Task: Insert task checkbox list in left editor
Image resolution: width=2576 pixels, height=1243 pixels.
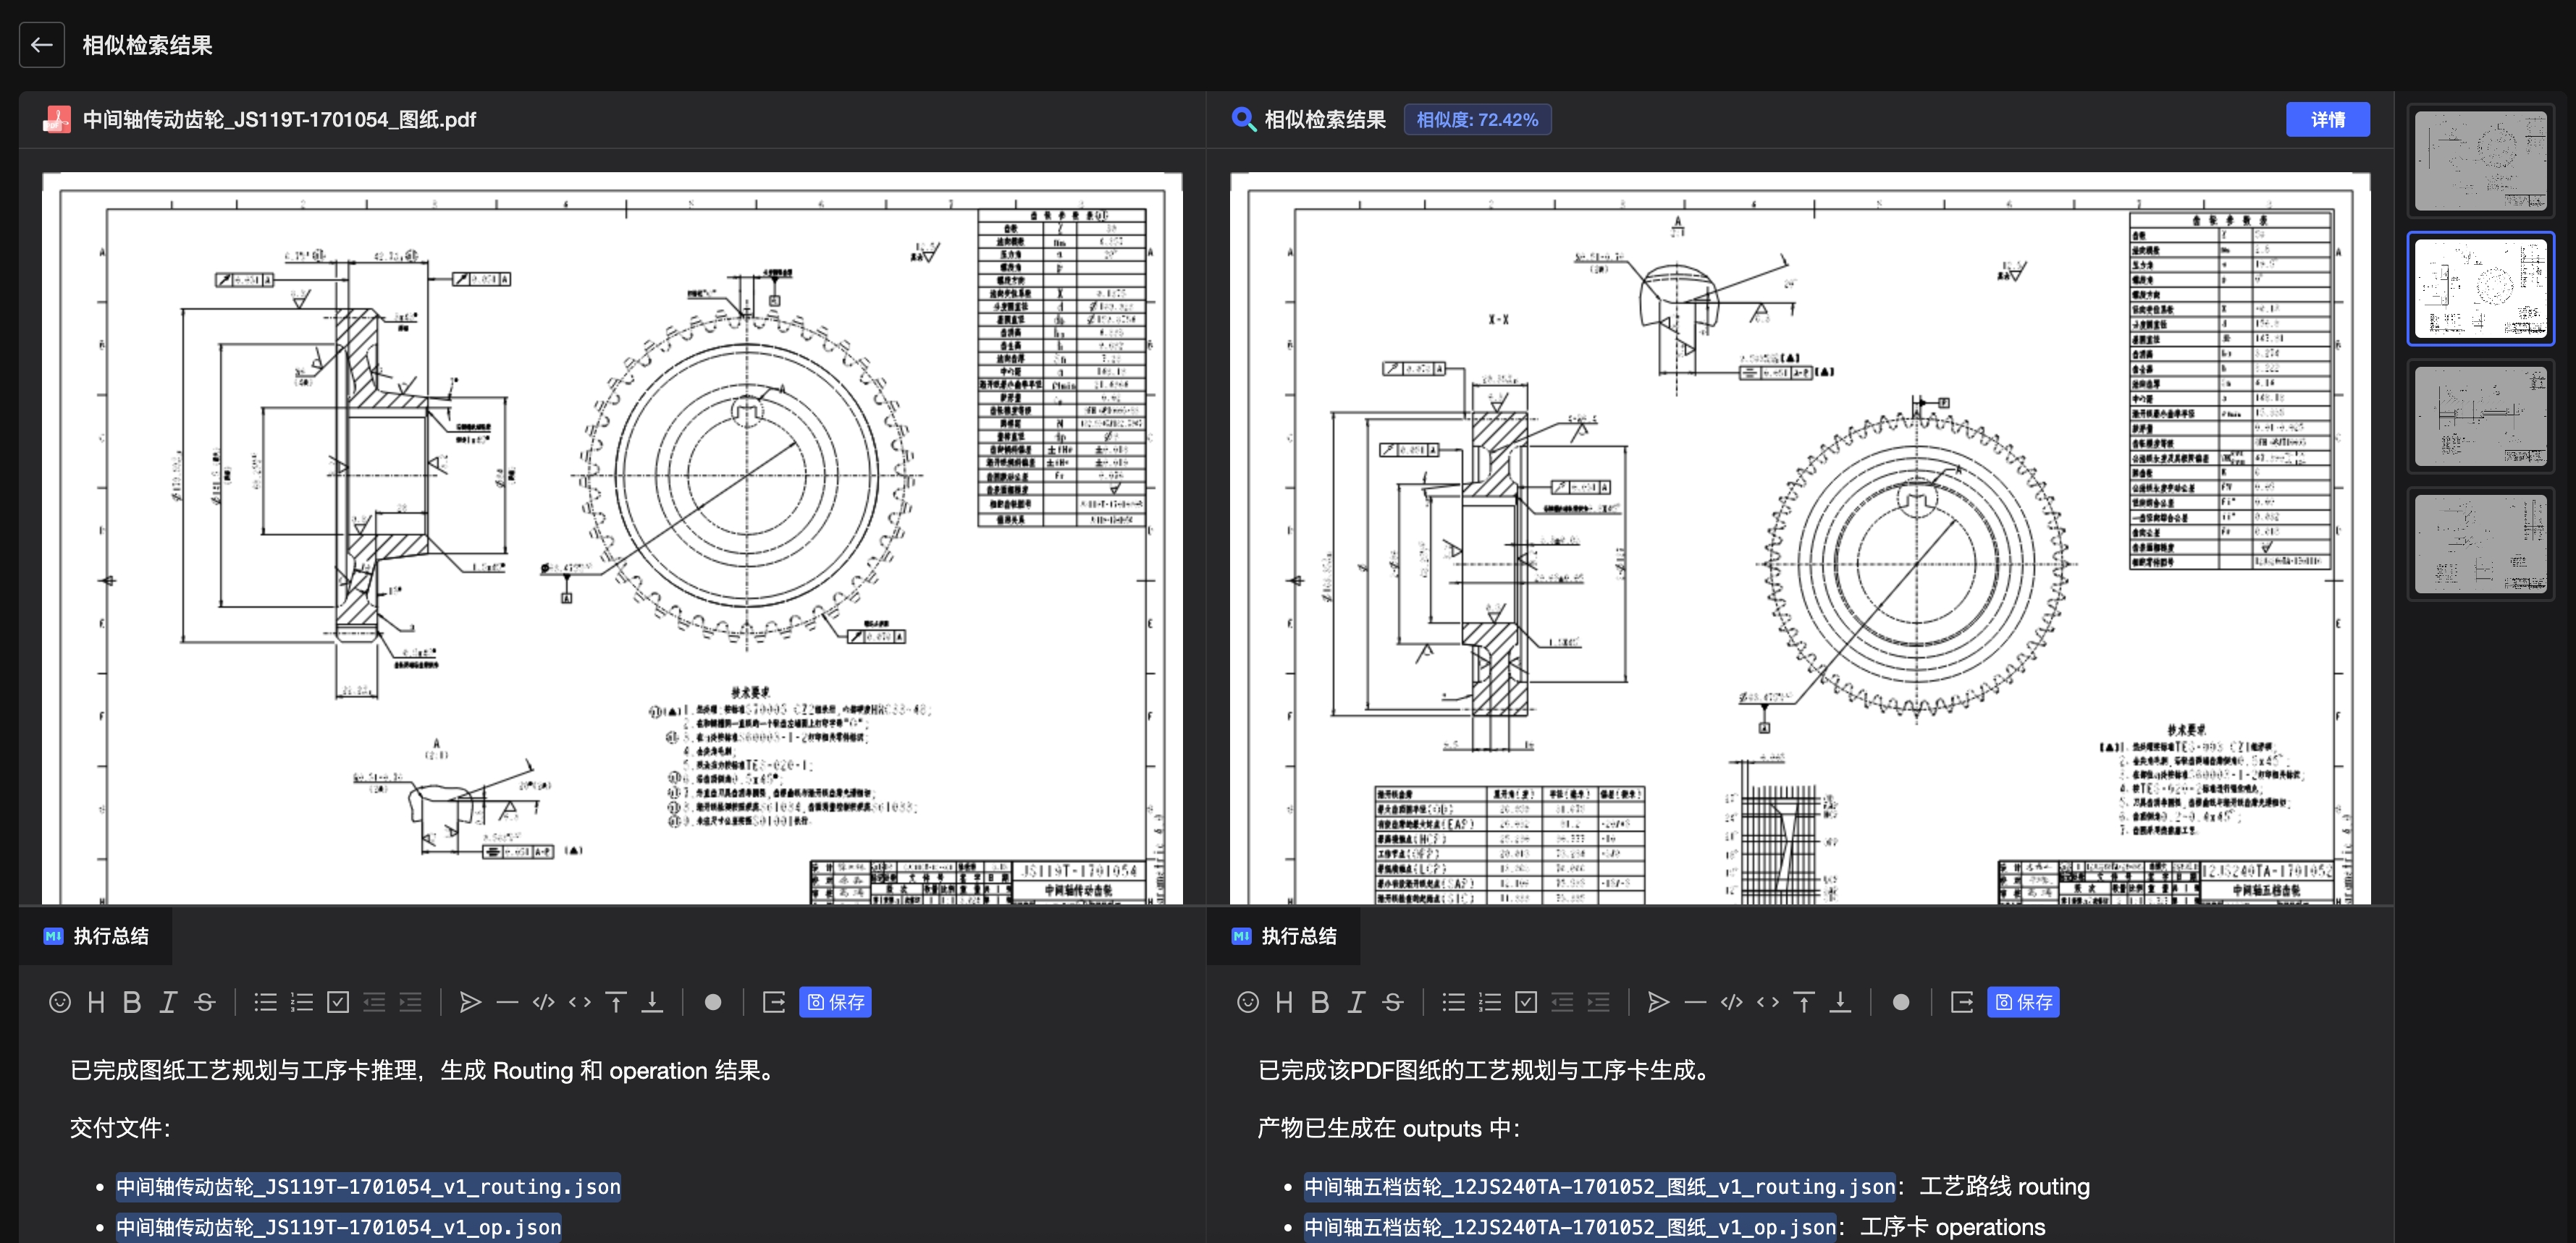Action: click(x=338, y=1002)
